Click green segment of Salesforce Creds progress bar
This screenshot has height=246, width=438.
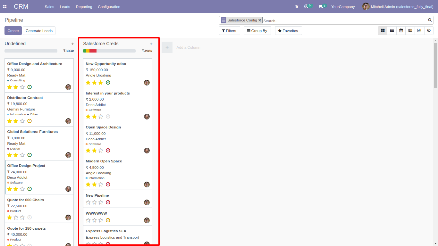tap(85, 51)
